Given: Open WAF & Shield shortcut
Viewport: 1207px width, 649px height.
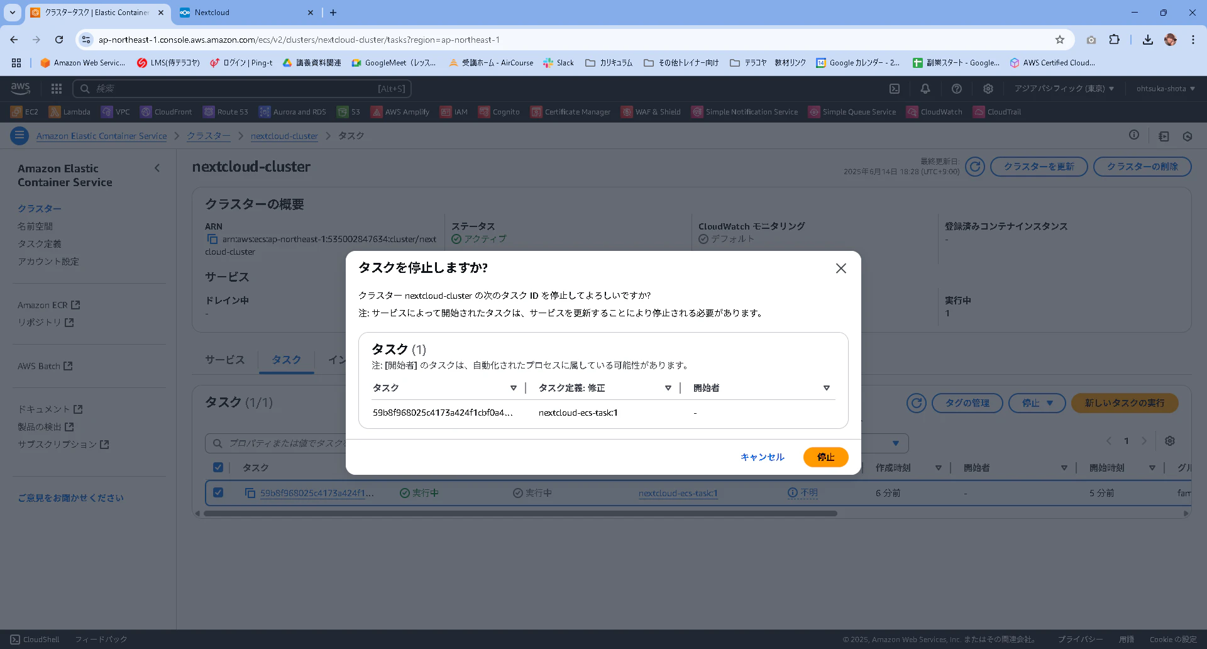Looking at the screenshot, I should click(x=651, y=112).
